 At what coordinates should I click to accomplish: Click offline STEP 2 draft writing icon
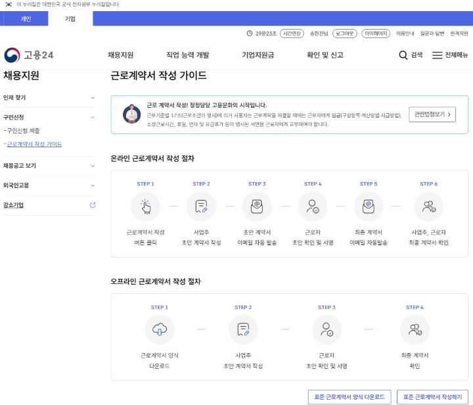243,329
